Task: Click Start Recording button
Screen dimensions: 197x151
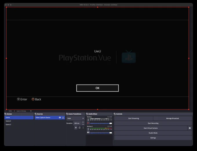Action: (153, 123)
